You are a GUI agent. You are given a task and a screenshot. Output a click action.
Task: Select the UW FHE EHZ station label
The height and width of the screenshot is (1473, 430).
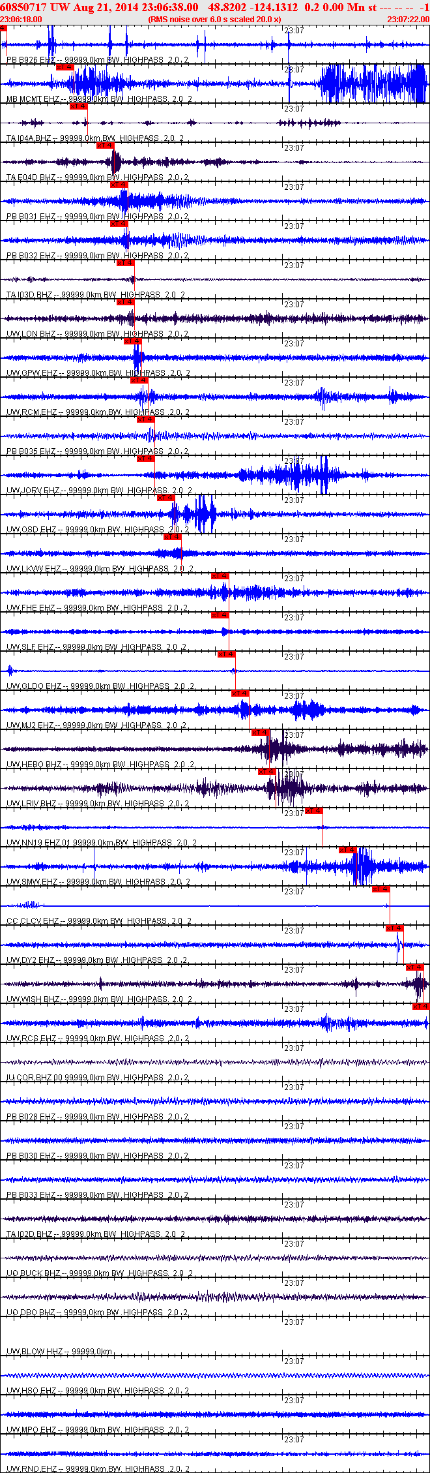click(x=97, y=608)
